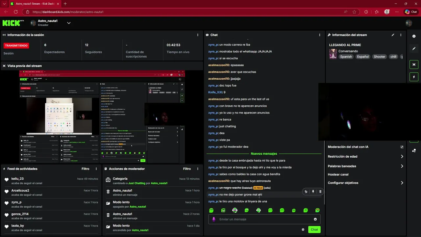421x237 pixels.
Task: Open acelmazzoni10 username on 'epaaaaaa' message
Action: pyautogui.click(x=219, y=65)
